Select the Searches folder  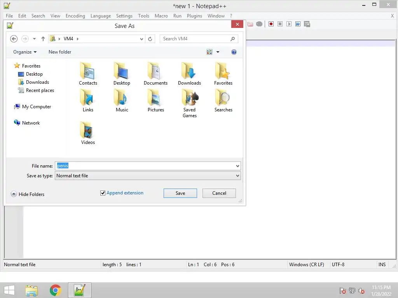[x=223, y=100]
